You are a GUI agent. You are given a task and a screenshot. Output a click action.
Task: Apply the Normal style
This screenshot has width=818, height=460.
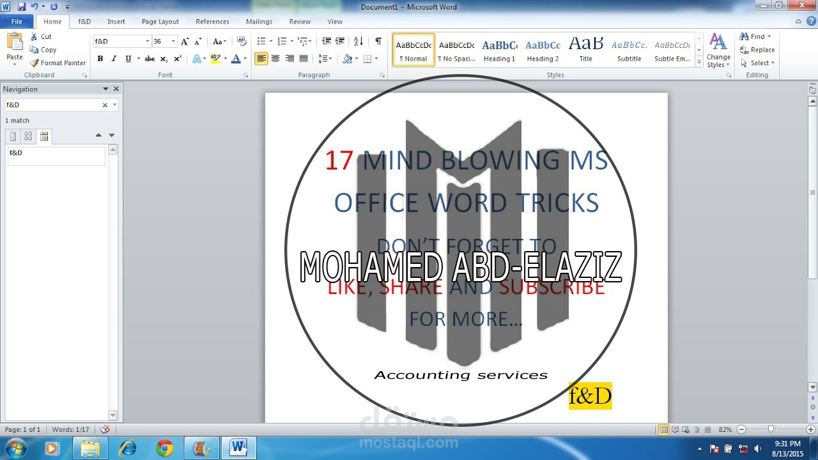[413, 50]
